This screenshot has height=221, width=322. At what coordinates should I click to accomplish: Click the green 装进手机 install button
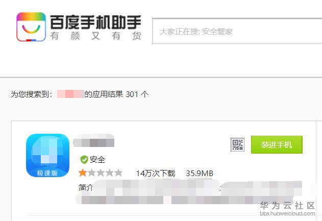[277, 144]
